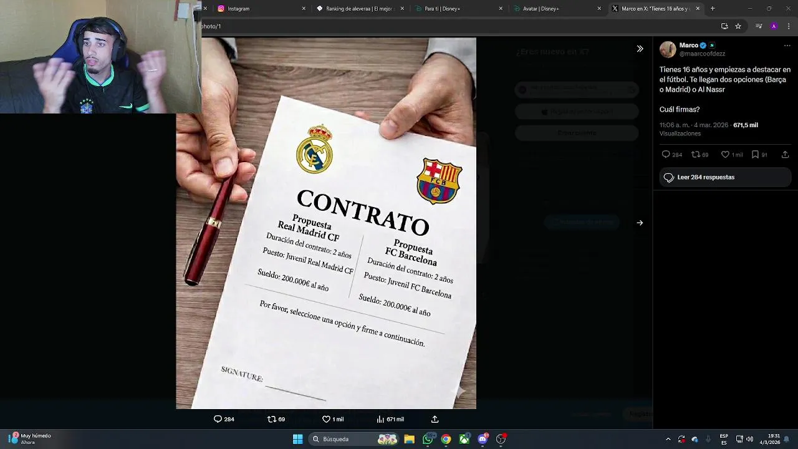The width and height of the screenshot is (798, 449).
Task: Close the Avatar | Disney+ tab
Action: 599,9
